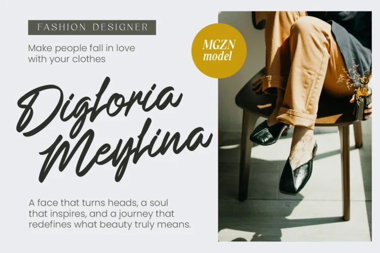Click the FASHION DESIGNER banner label

tap(92, 27)
